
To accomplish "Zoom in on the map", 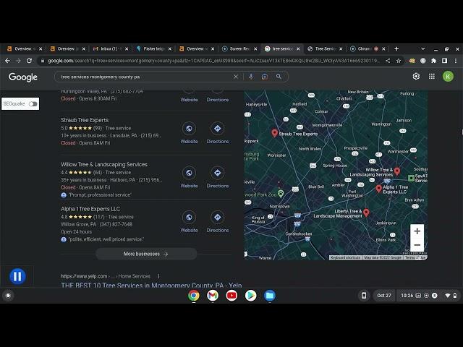I will (x=417, y=231).
